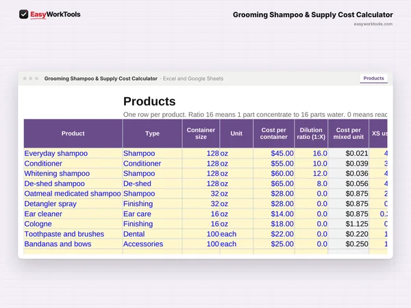This screenshot has height=308, width=411.
Task: Click the 16.0 dilution ratio cell
Action: (x=311, y=153)
